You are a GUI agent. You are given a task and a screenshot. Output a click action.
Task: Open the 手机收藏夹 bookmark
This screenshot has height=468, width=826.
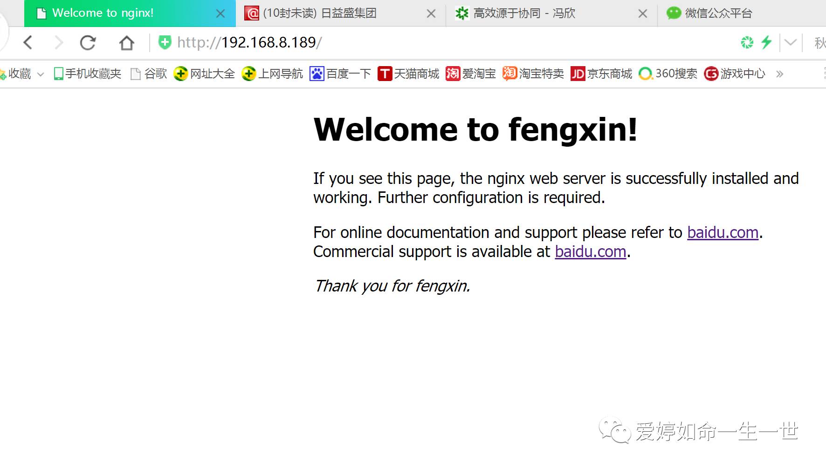point(87,74)
